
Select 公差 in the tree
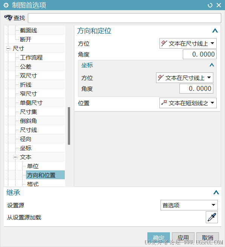(26, 67)
